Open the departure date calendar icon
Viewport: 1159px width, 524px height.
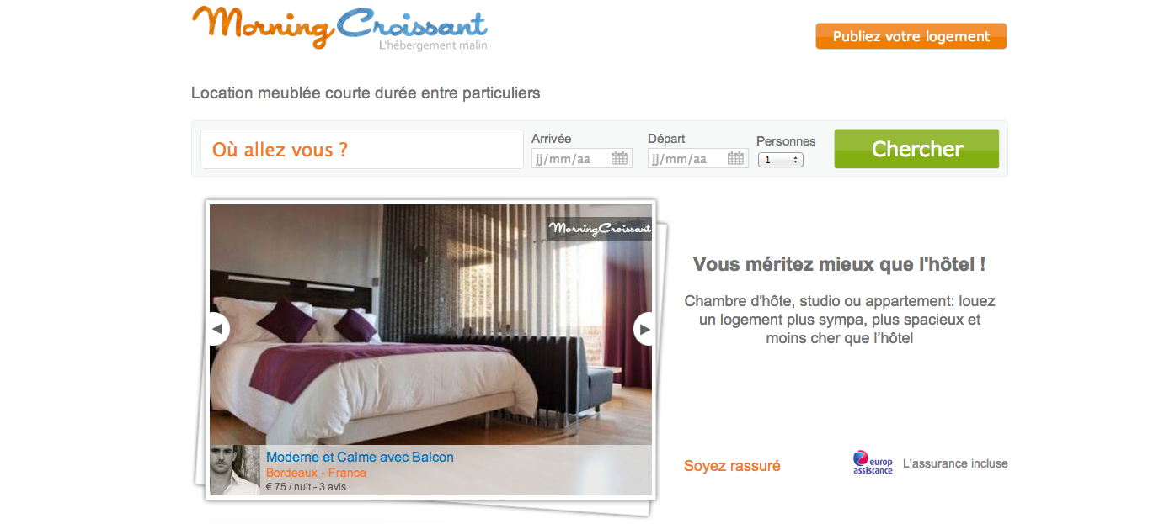(735, 158)
